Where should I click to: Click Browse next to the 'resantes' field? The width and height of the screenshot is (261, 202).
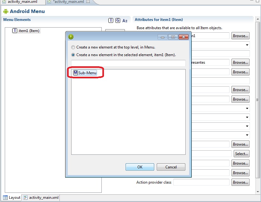pyautogui.click(x=240, y=62)
